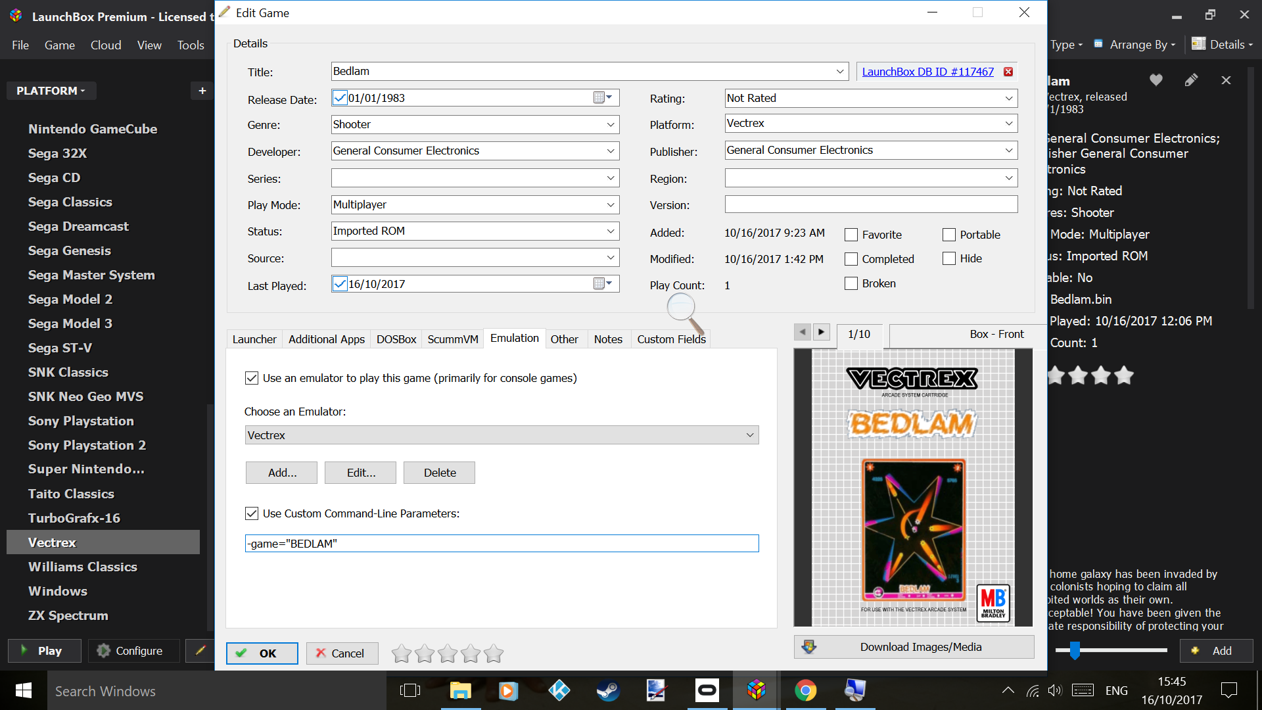The image size is (1262, 710).
Task: Cancel the Edit Game dialog
Action: [342, 653]
